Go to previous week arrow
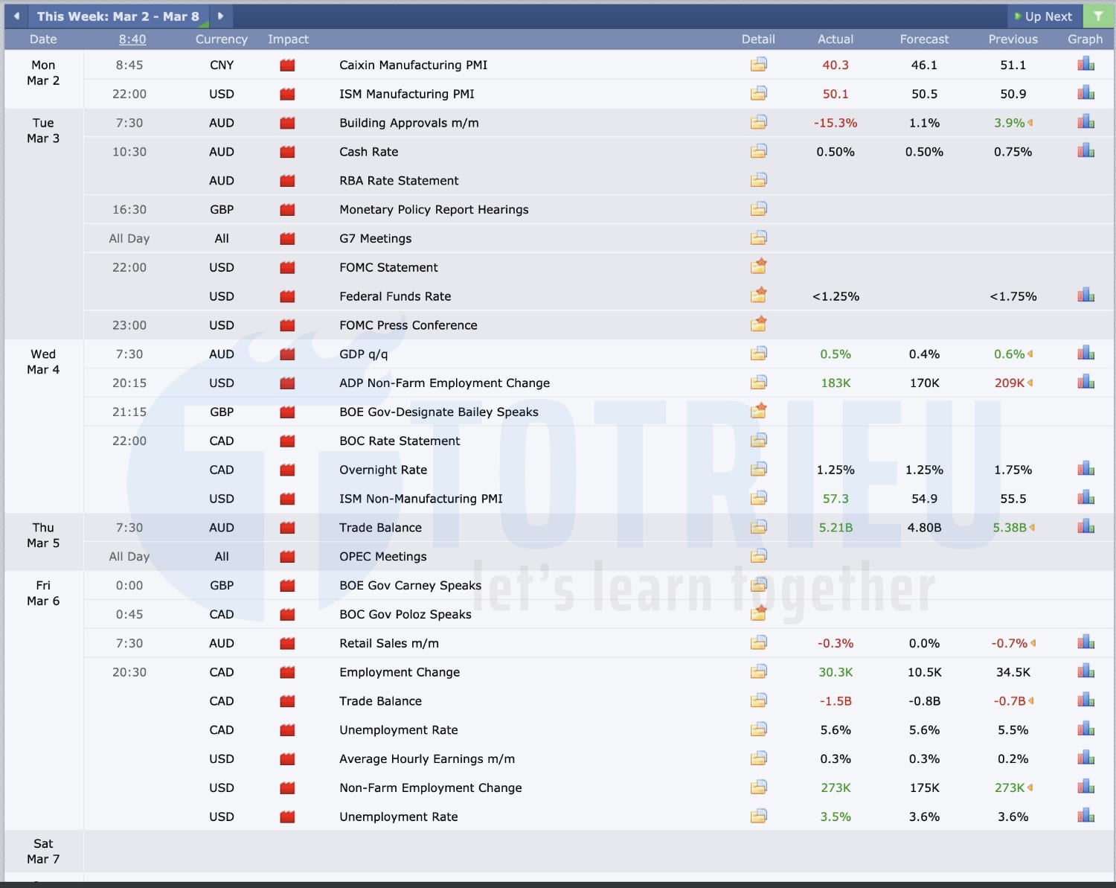Image resolution: width=1116 pixels, height=888 pixels. pyautogui.click(x=16, y=16)
